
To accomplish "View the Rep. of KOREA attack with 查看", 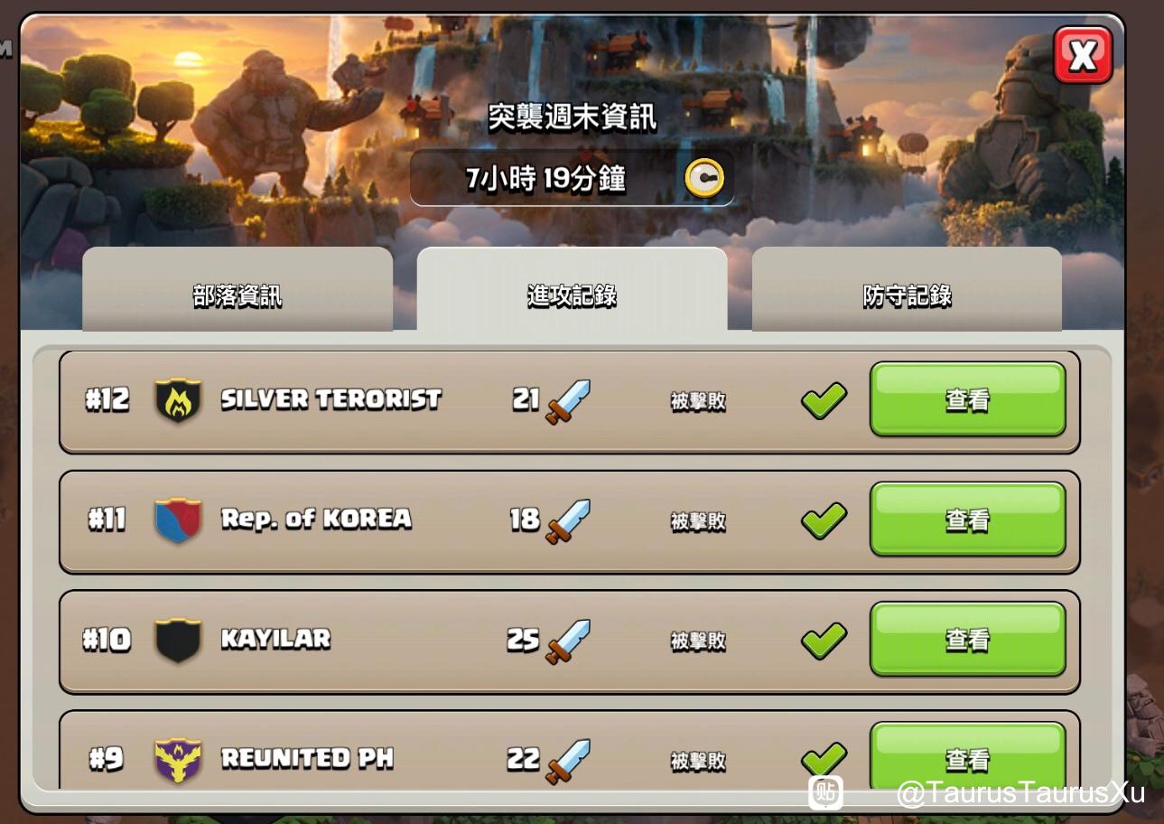I will (968, 520).
